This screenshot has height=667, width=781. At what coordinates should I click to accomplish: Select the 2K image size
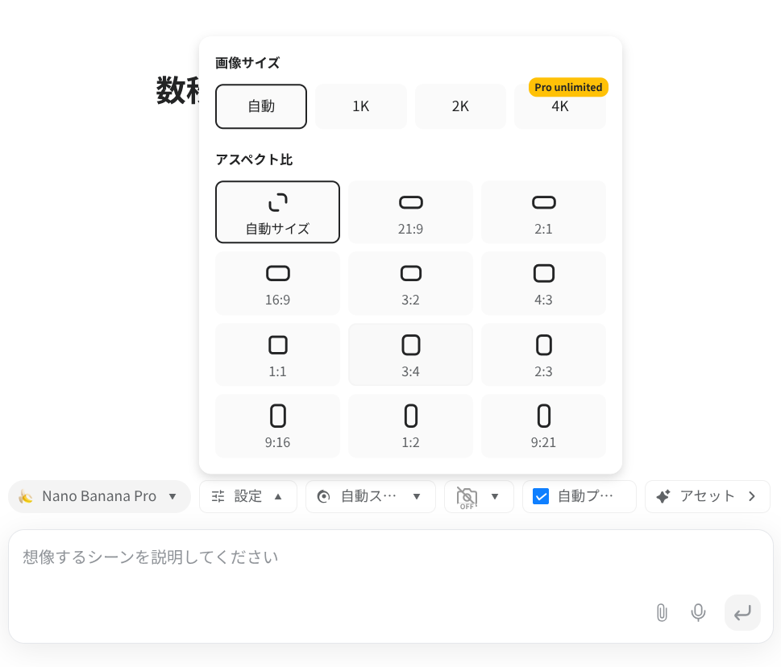click(x=460, y=106)
